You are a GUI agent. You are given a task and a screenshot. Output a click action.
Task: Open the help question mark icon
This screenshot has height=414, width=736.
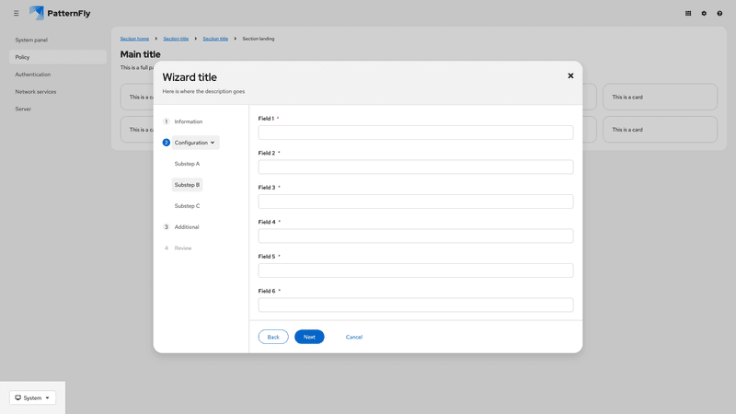tap(719, 13)
